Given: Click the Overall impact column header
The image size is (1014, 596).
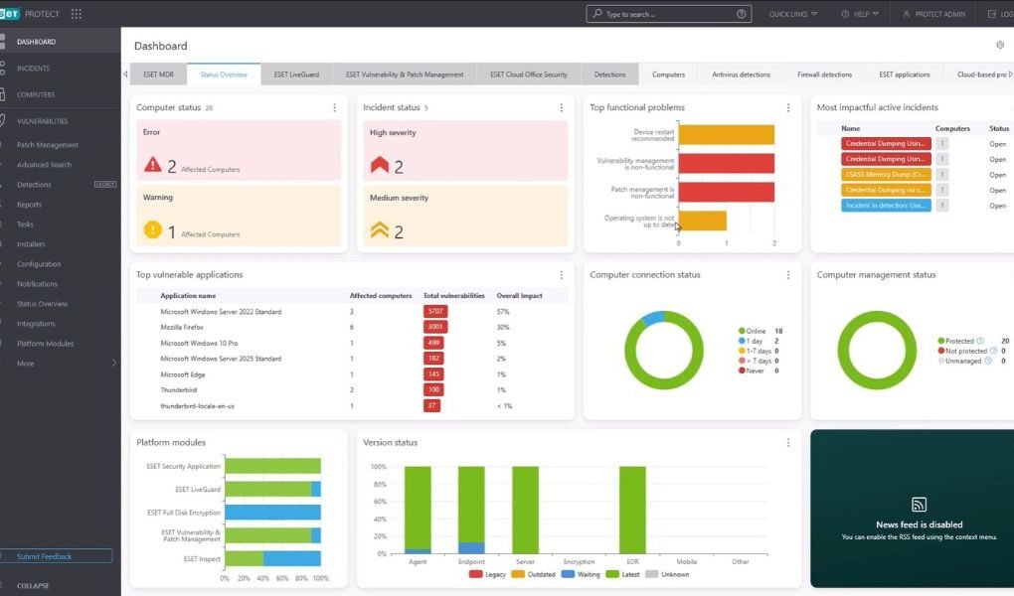Looking at the screenshot, I should [x=519, y=295].
